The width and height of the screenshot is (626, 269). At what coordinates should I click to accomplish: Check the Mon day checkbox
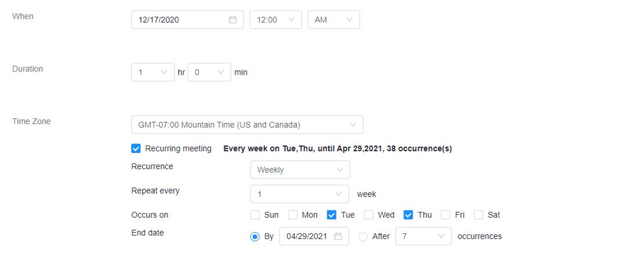(293, 215)
